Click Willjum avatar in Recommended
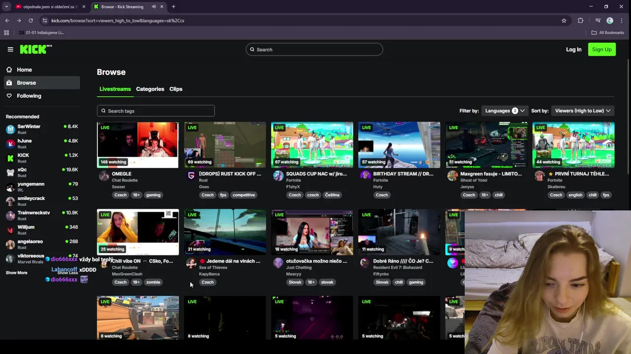The image size is (631, 354). tap(10, 230)
